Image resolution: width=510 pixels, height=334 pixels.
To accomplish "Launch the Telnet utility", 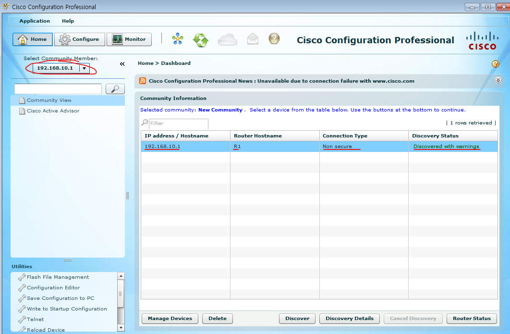I will click(35, 320).
